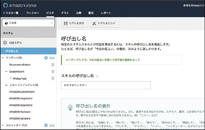This screenshot has width=205, height=130.
Task: Click the lightbulb icon in requirements box
Action: coord(70,108)
